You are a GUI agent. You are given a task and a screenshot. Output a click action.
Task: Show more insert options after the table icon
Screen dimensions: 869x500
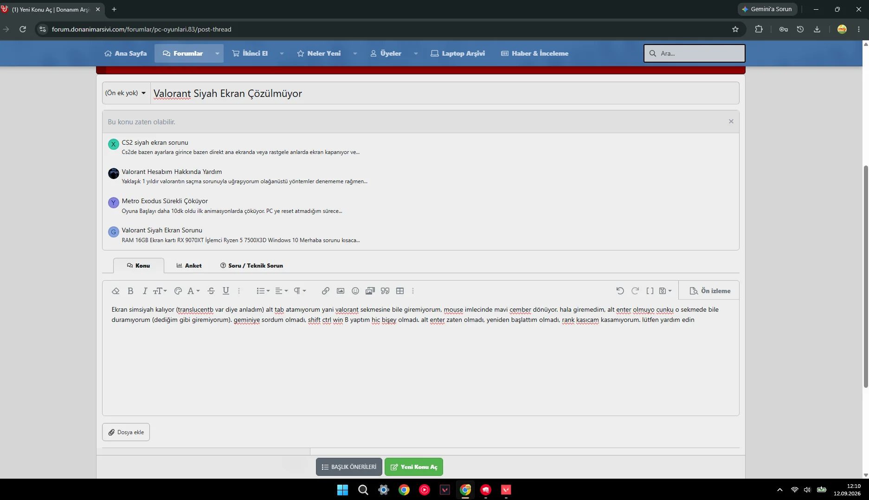[413, 291]
